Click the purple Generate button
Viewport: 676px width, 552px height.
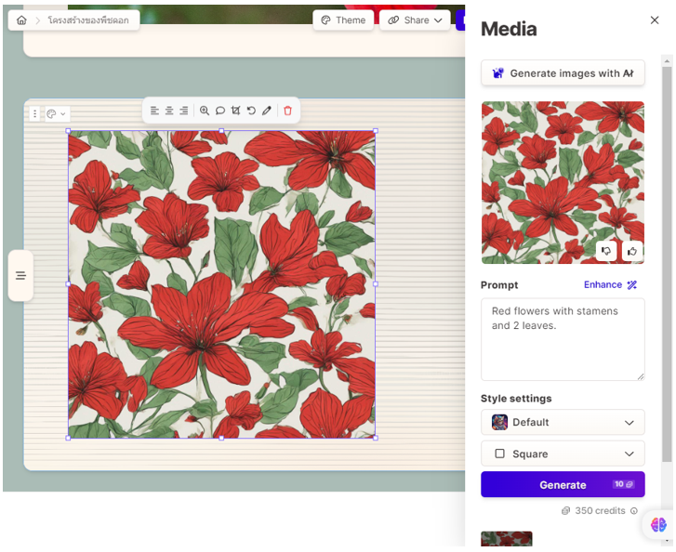click(562, 484)
